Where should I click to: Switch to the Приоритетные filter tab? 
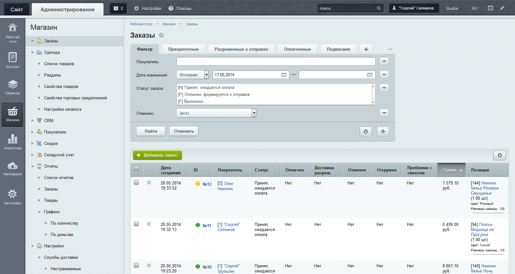(x=183, y=49)
